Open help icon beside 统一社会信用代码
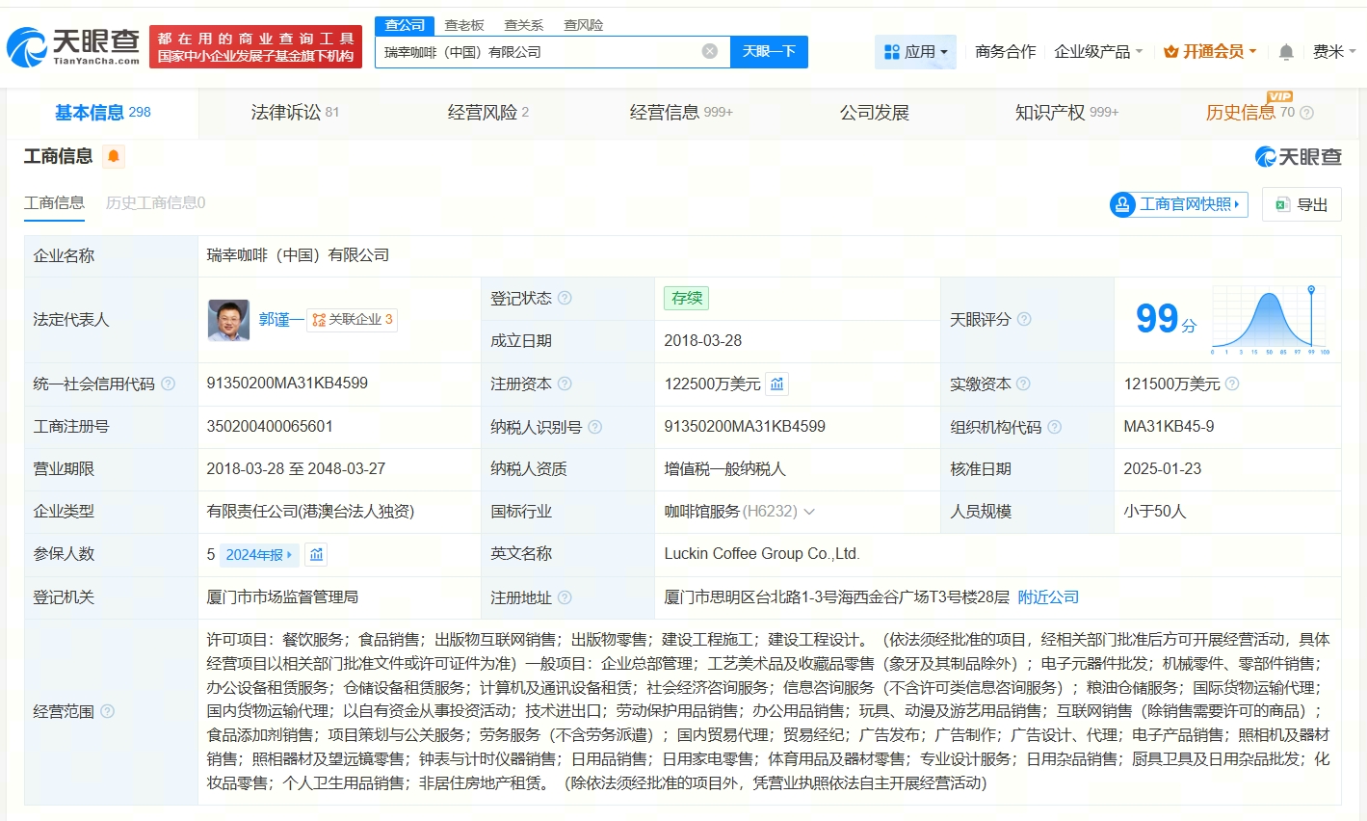1367x821 pixels. click(168, 384)
